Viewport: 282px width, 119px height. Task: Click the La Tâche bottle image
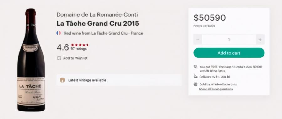point(31,60)
